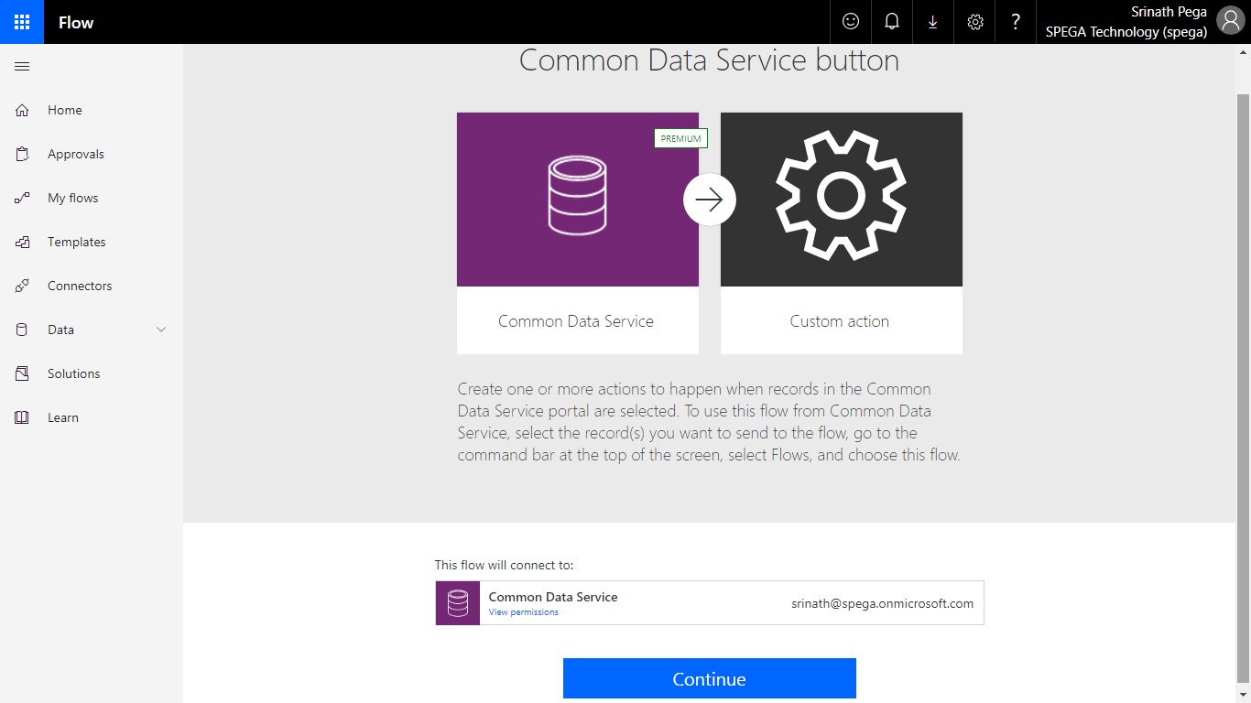Click the Custom action gear tile
Image resolution: width=1251 pixels, height=703 pixels.
tap(841, 200)
